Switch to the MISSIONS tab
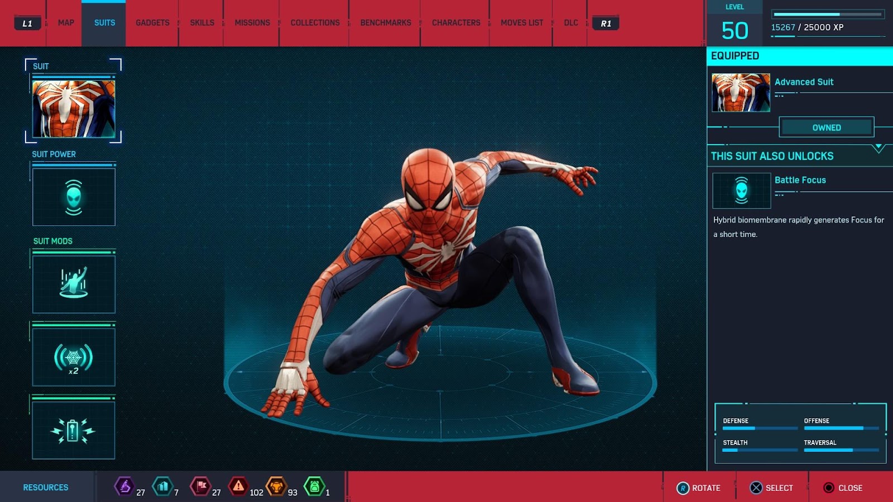 252,23
